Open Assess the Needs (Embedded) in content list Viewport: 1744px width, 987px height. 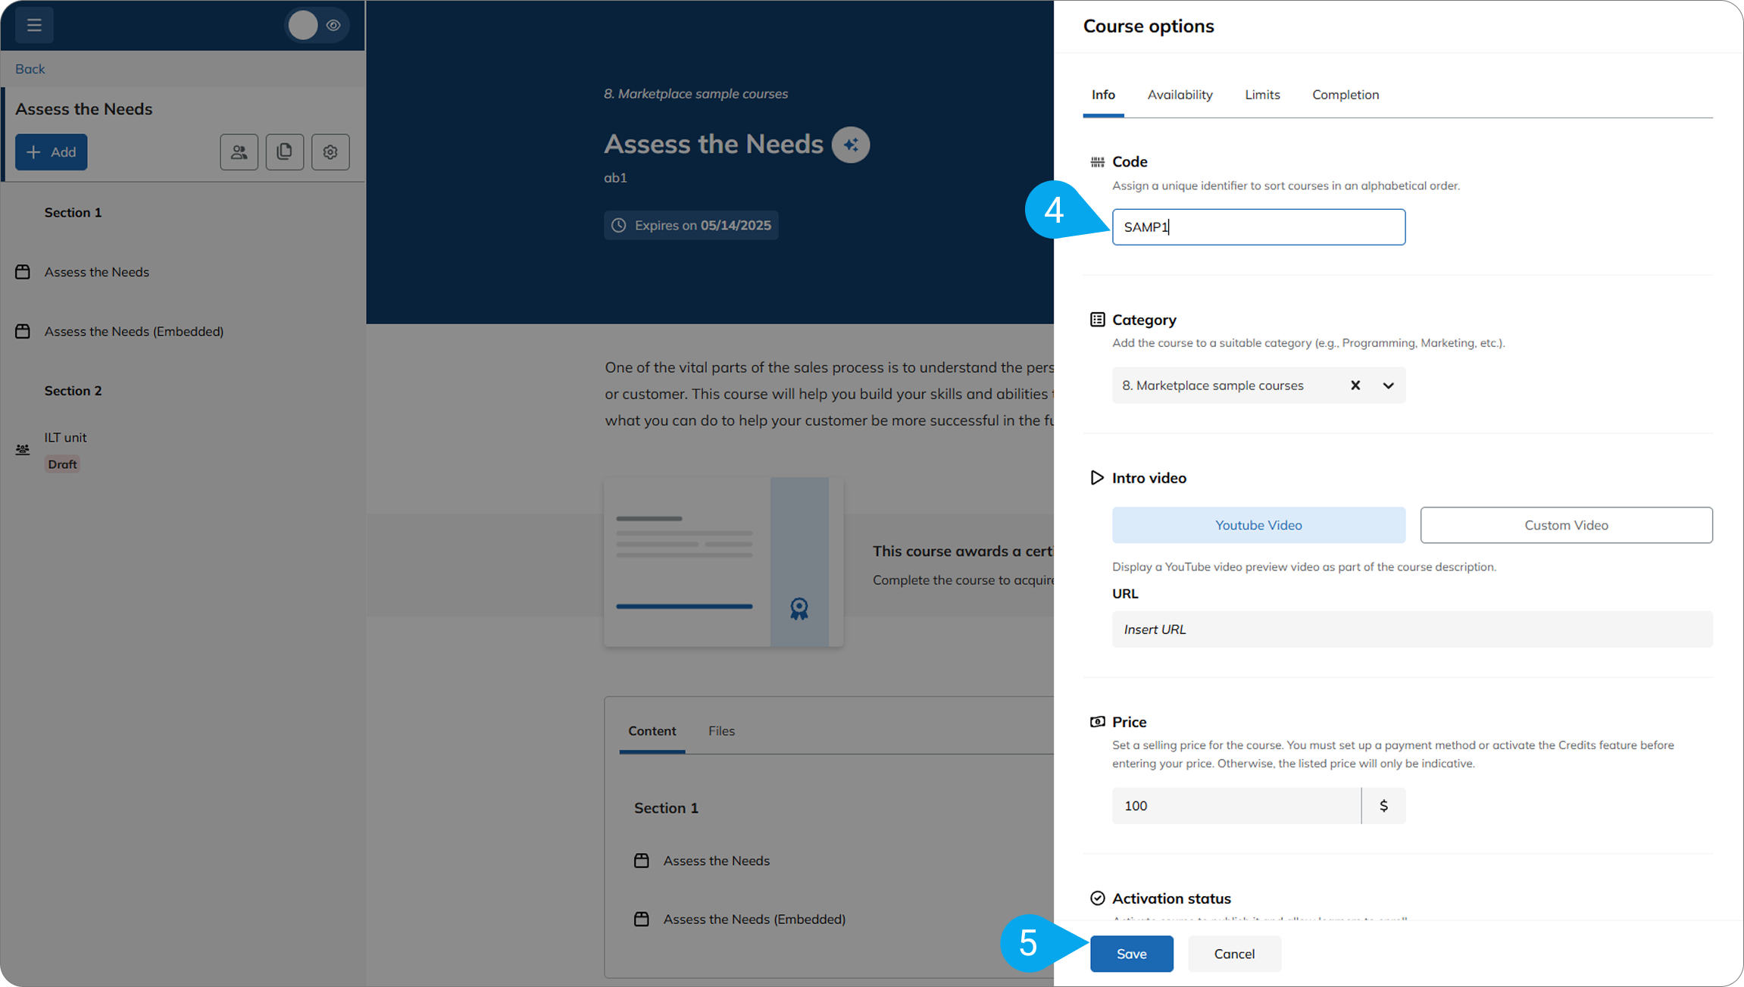click(755, 920)
